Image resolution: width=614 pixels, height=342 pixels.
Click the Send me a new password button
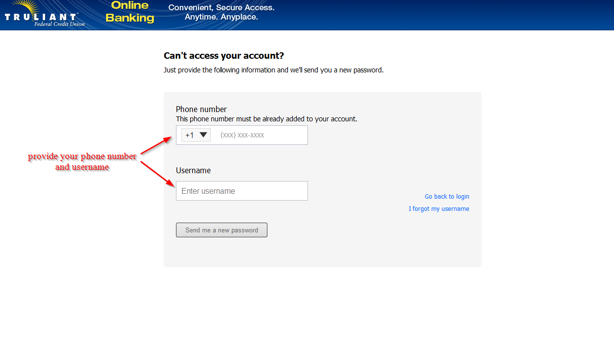[221, 230]
